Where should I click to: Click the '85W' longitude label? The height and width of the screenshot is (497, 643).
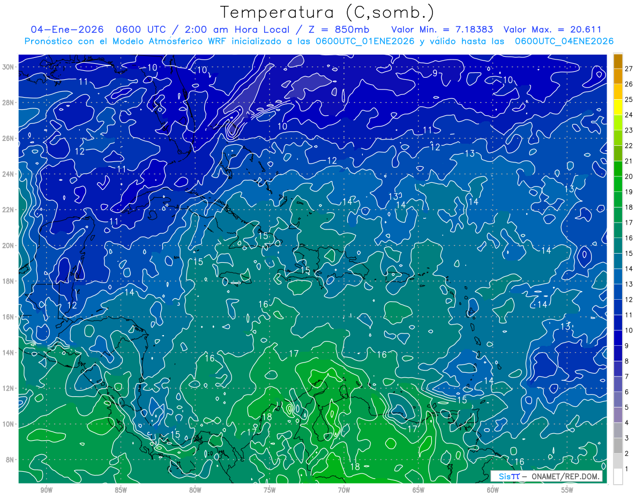121,490
